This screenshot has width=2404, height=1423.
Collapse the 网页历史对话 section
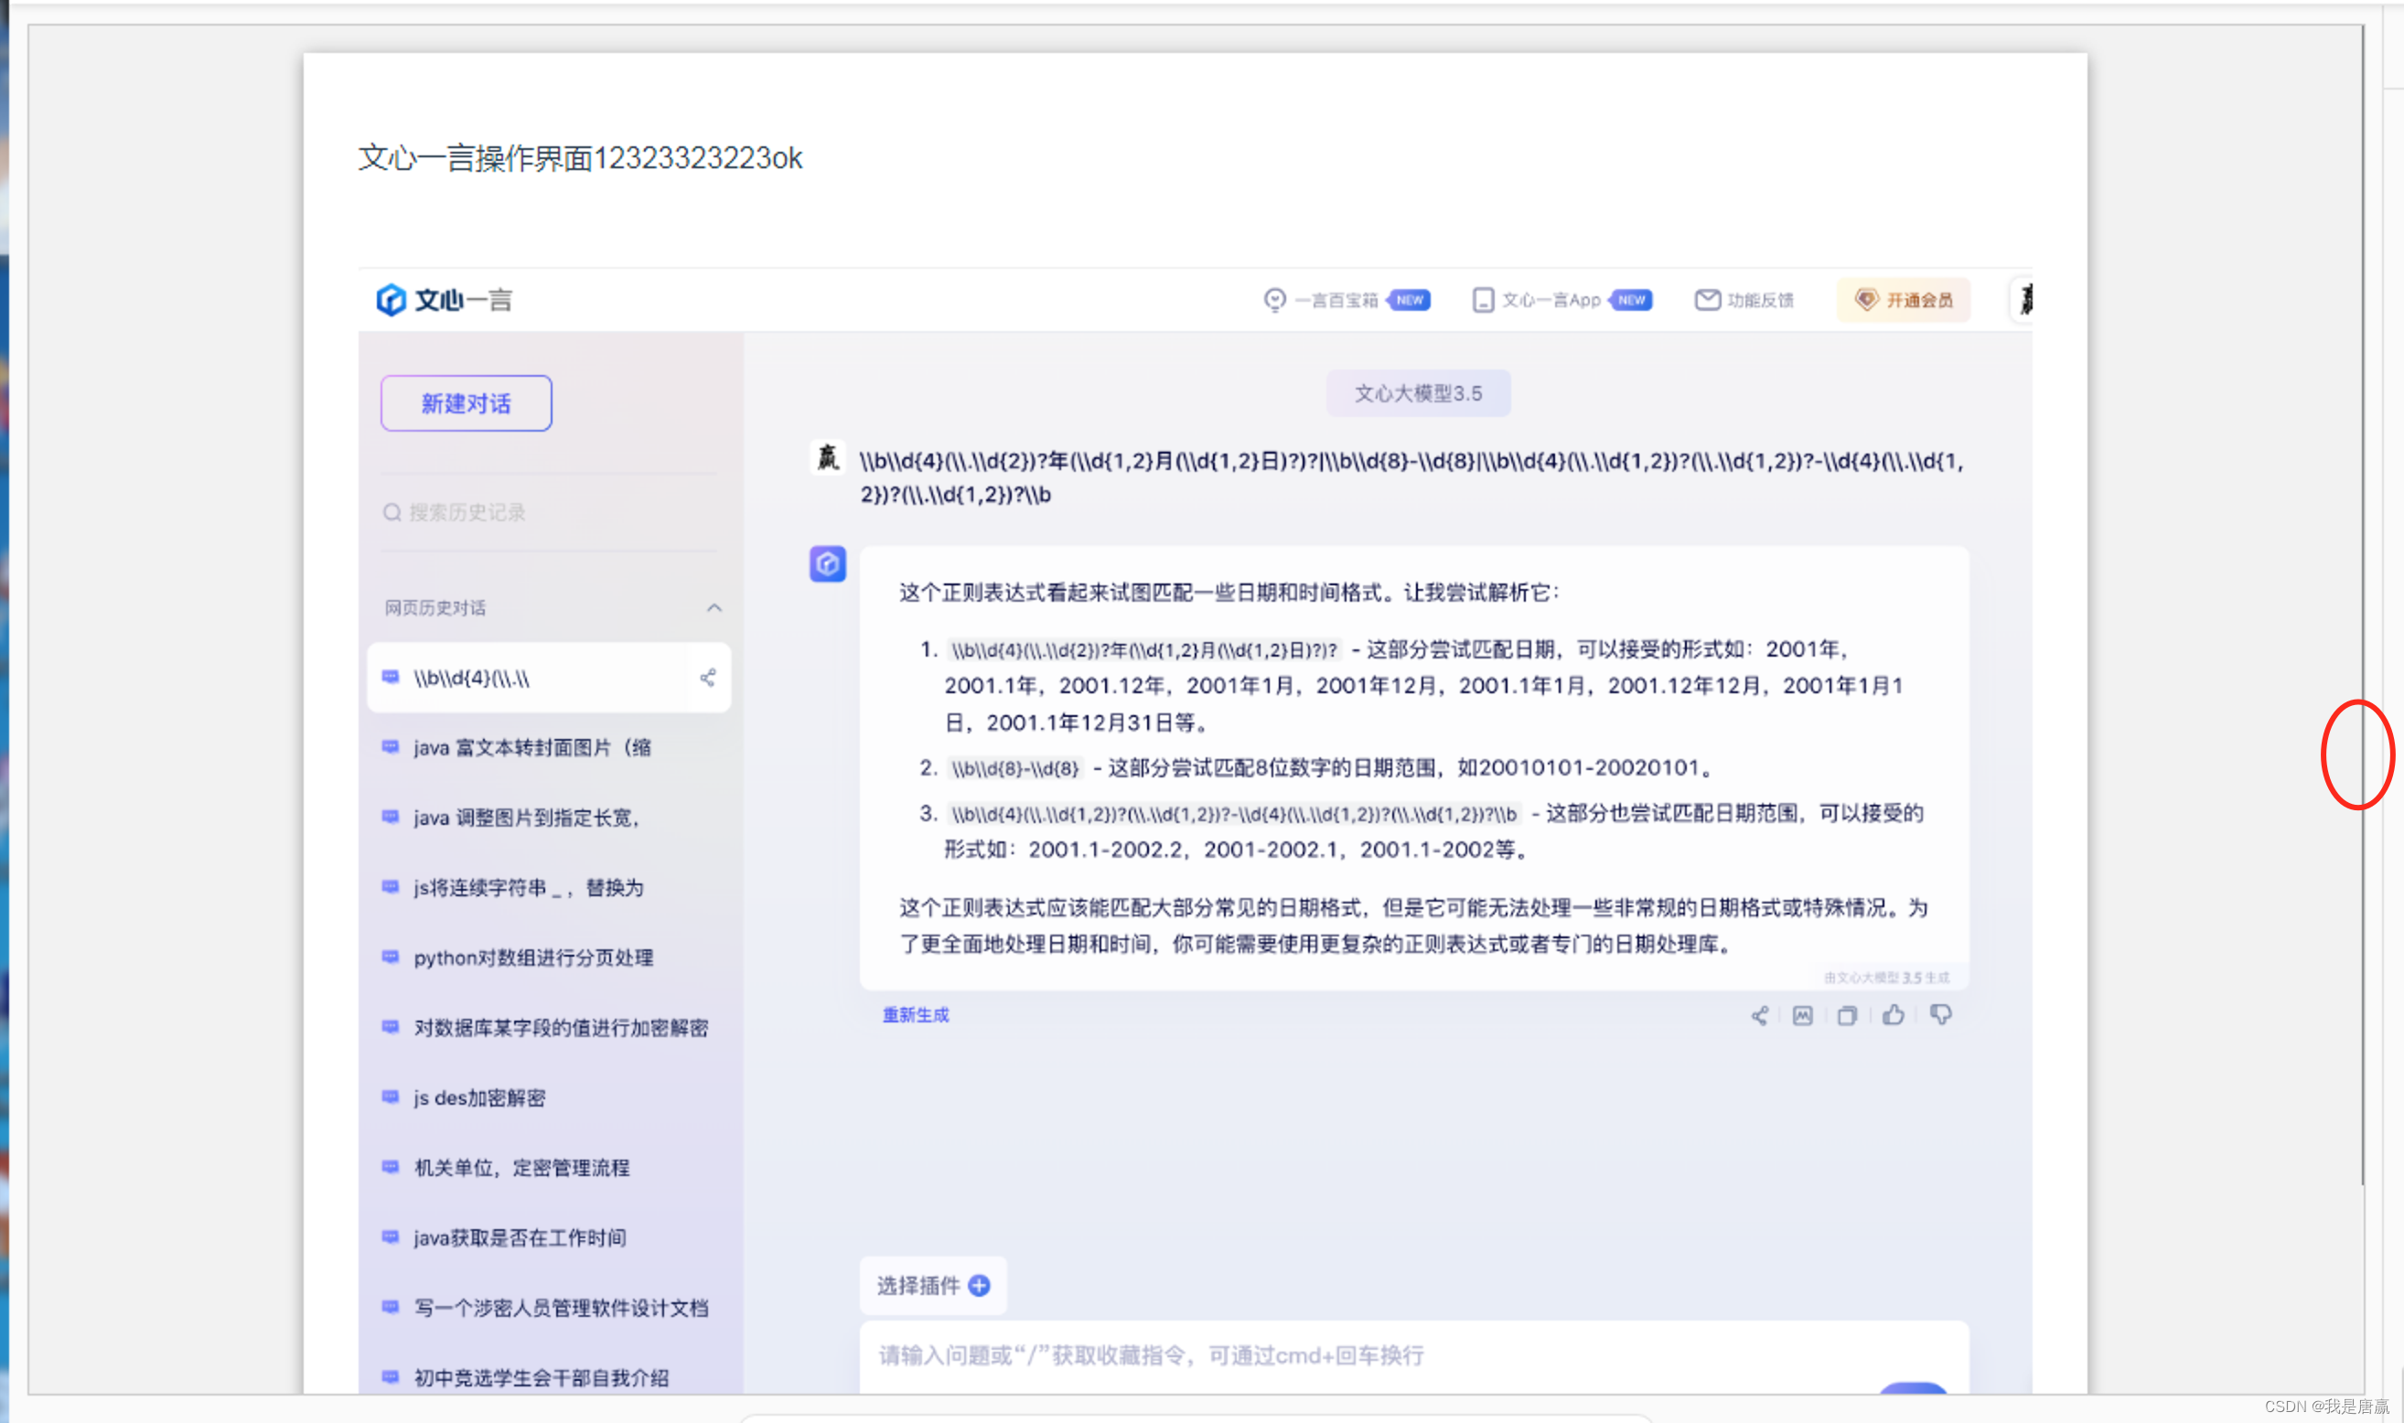[x=714, y=608]
